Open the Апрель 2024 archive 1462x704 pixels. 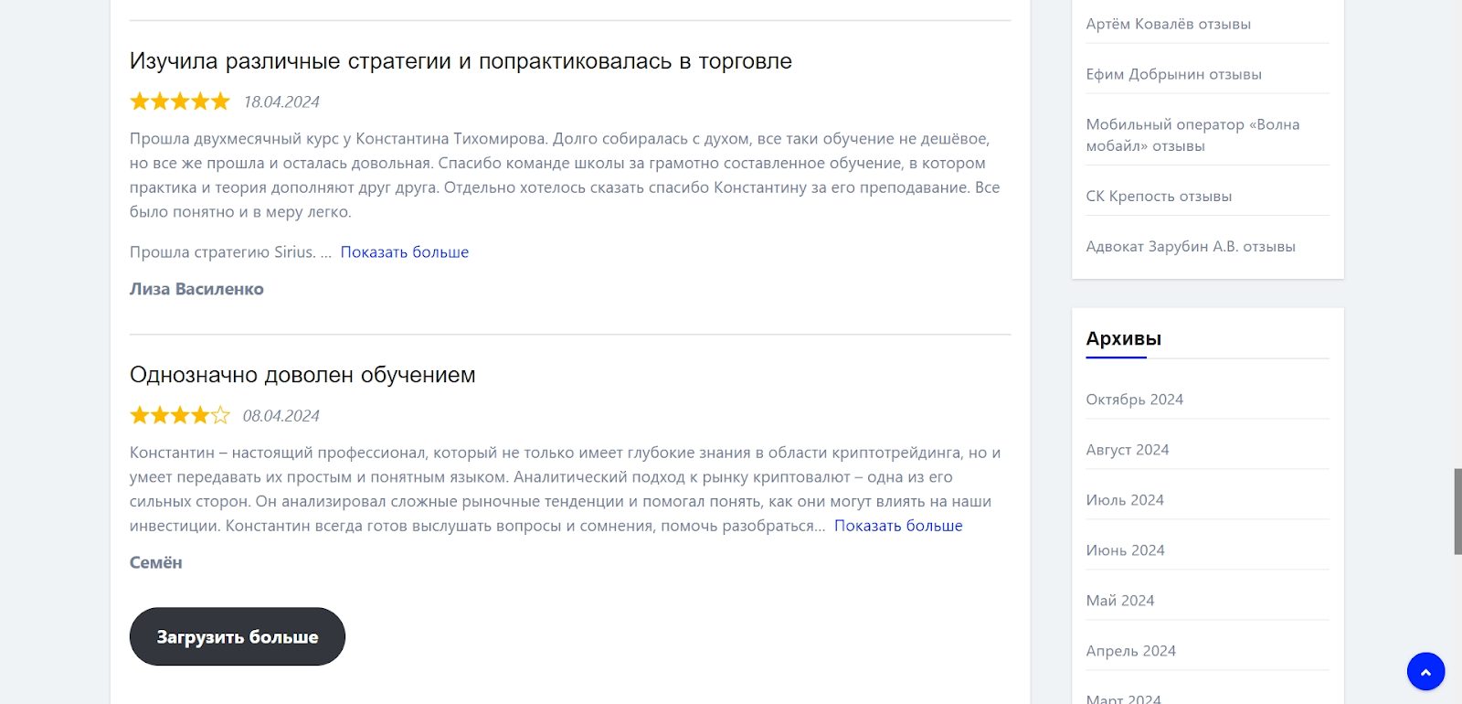[1130, 651]
